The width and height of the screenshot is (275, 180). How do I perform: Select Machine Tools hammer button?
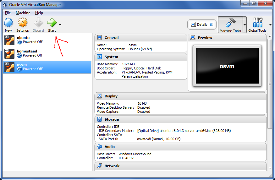pos(230,25)
